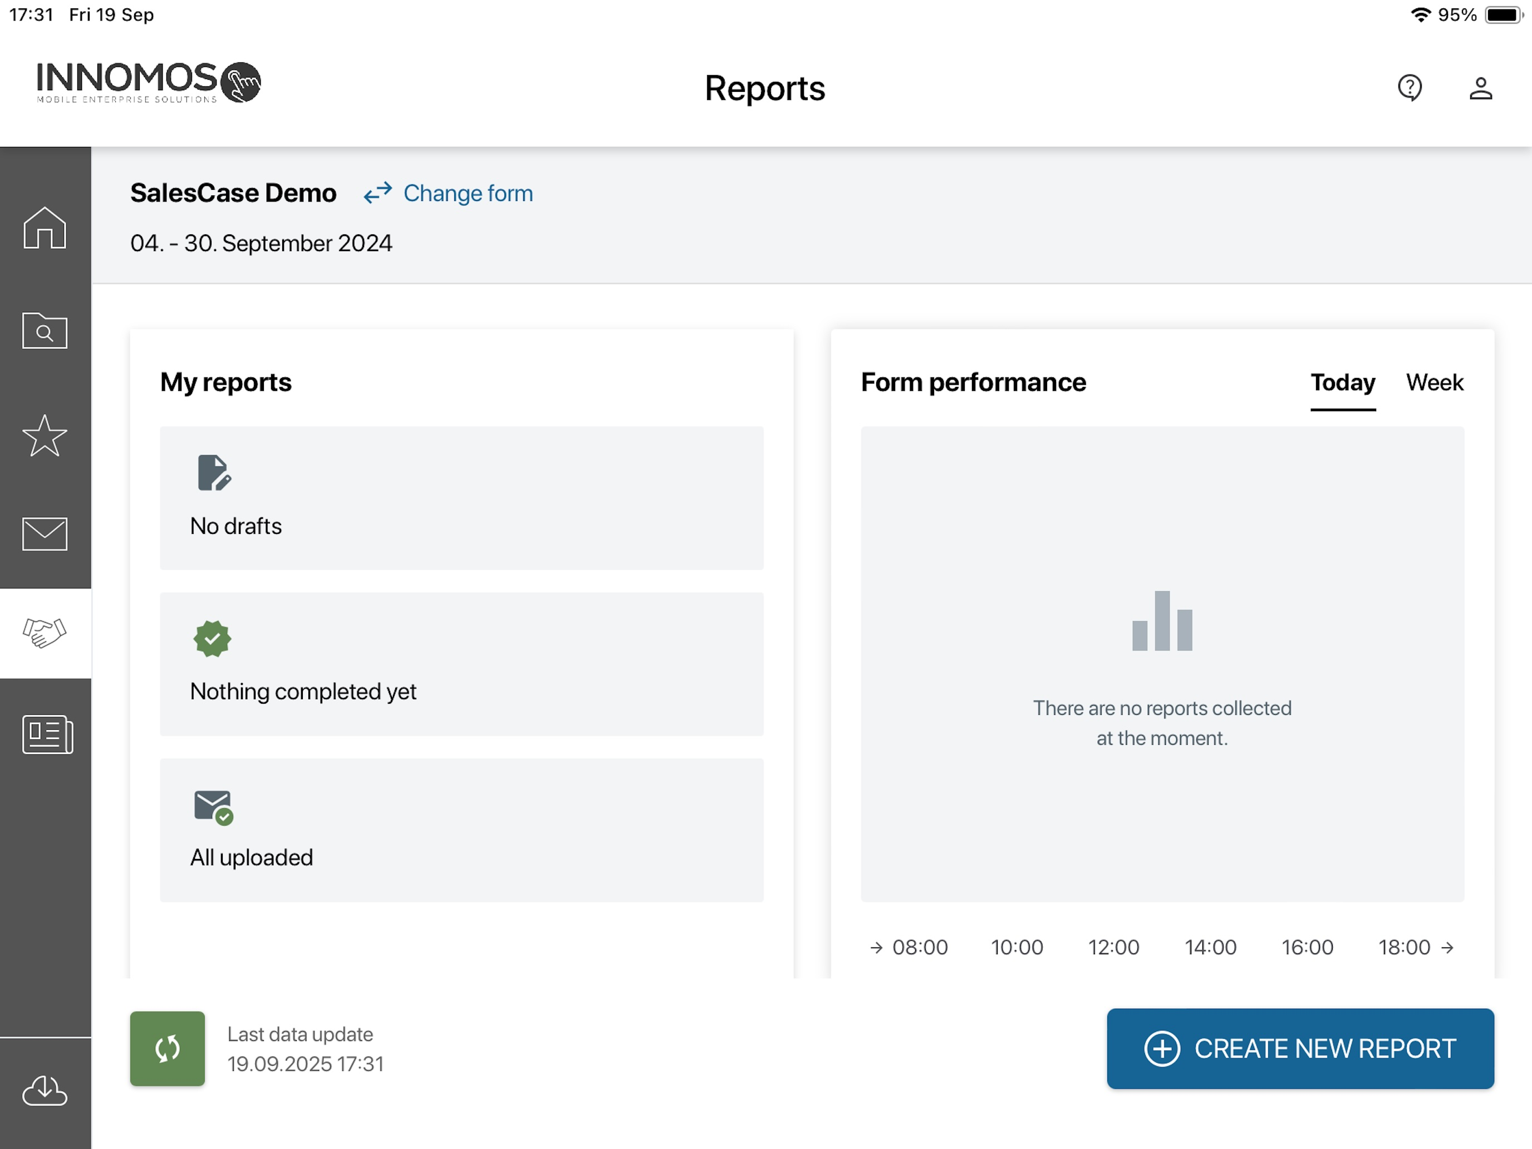This screenshot has width=1532, height=1149.
Task: Tap the INNOMOS logo
Action: pos(148,82)
